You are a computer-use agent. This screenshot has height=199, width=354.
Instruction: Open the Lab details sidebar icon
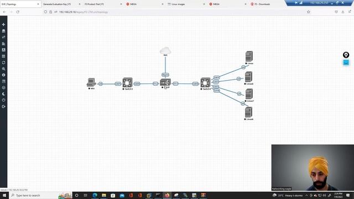click(3, 81)
